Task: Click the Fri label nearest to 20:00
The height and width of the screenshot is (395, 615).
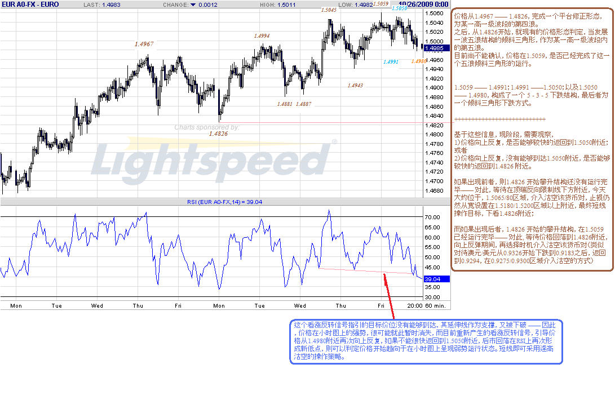Action: [x=381, y=305]
